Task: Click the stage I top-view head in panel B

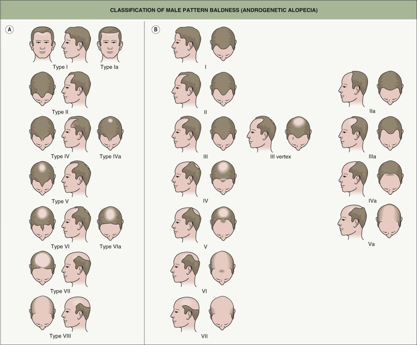Action: click(223, 44)
